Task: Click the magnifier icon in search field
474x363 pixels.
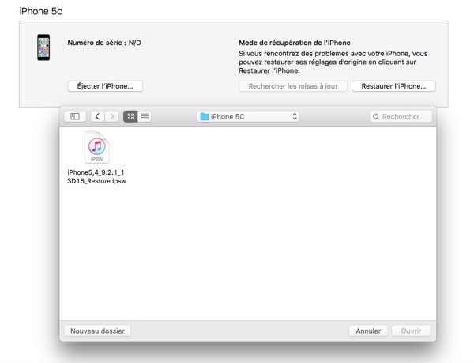Action: (x=376, y=116)
